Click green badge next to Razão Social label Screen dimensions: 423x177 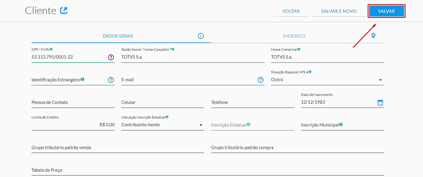tap(173, 49)
